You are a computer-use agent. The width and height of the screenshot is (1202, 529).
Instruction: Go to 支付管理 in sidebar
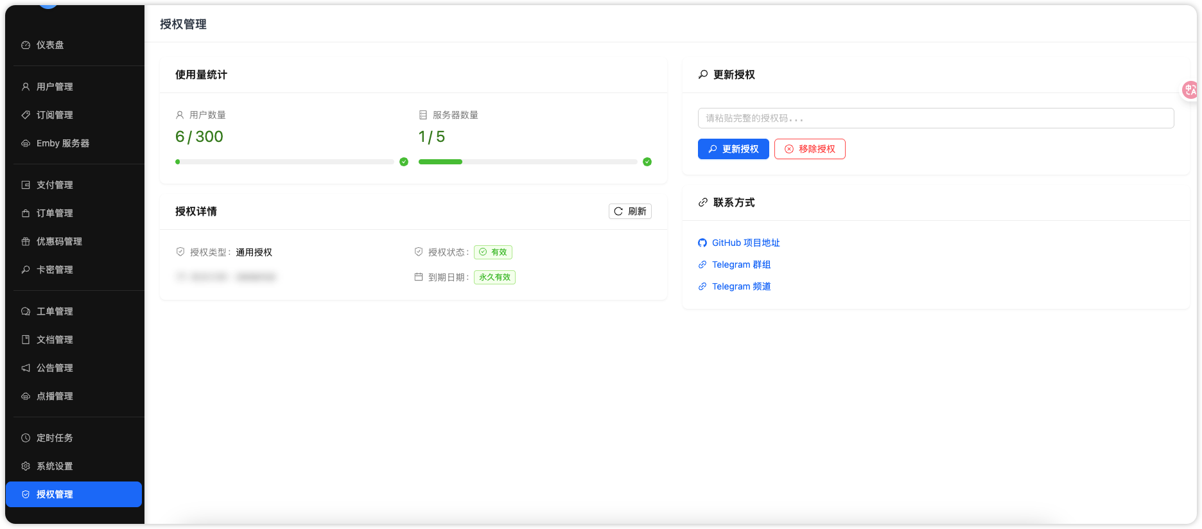[x=55, y=185]
